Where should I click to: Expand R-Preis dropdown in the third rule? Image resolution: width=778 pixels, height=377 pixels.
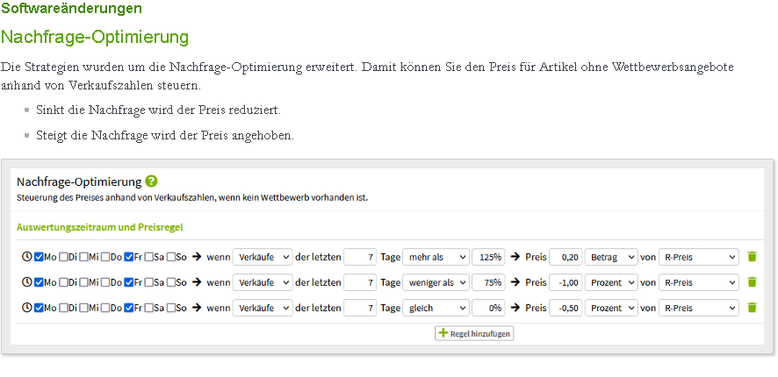(x=699, y=308)
